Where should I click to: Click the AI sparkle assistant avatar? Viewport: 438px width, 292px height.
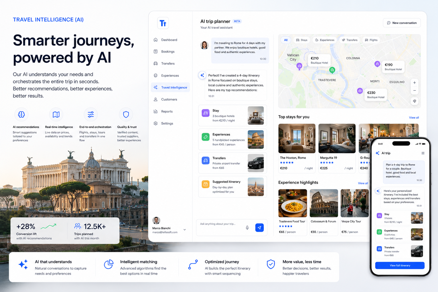pos(202,75)
